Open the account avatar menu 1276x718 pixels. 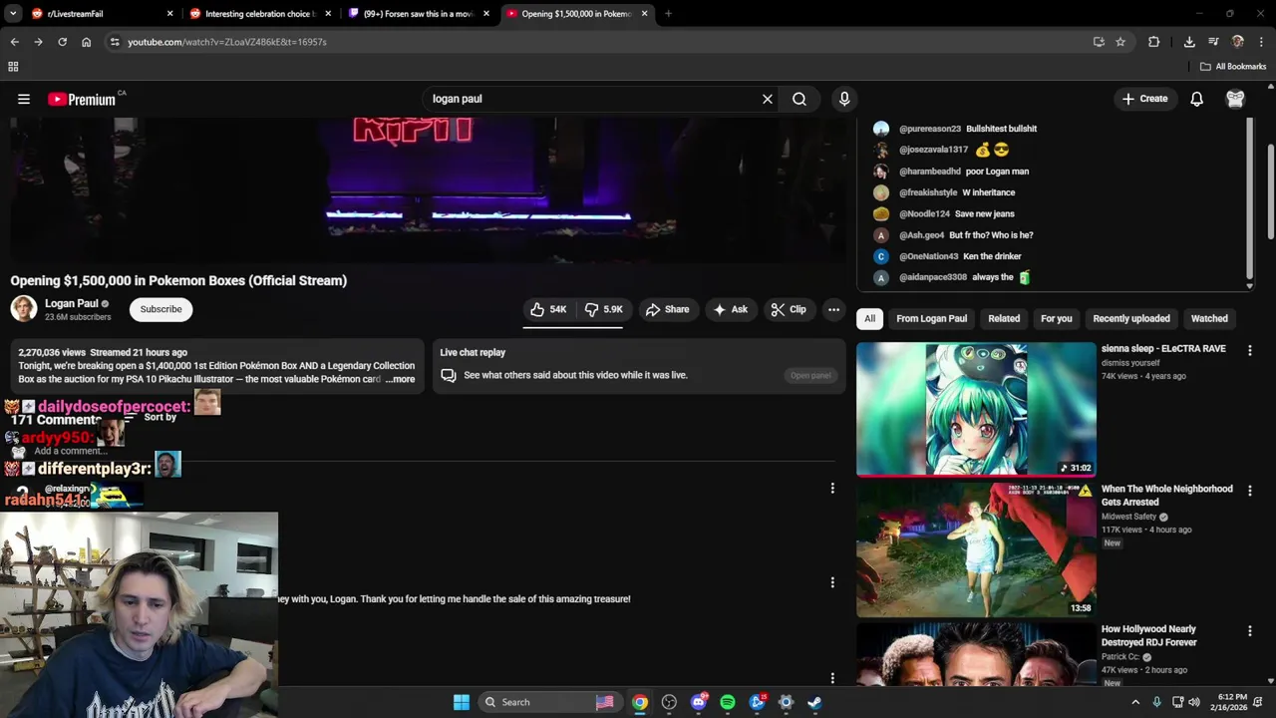pyautogui.click(x=1235, y=99)
